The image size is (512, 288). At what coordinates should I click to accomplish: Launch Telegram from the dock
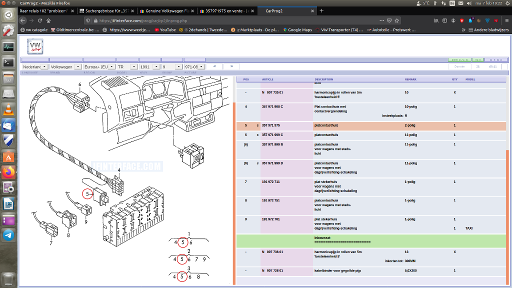coord(8,235)
